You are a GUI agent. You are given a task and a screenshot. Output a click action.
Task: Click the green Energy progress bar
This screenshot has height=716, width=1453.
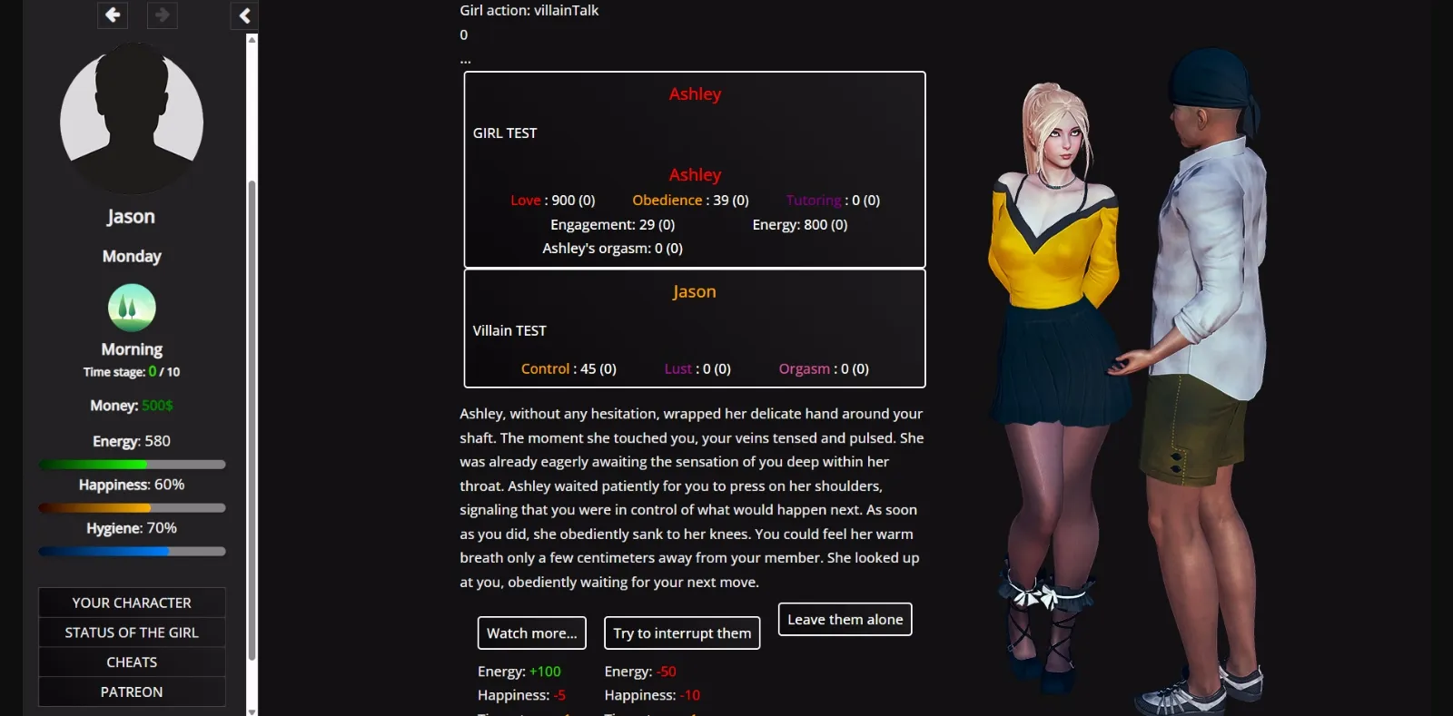click(132, 465)
